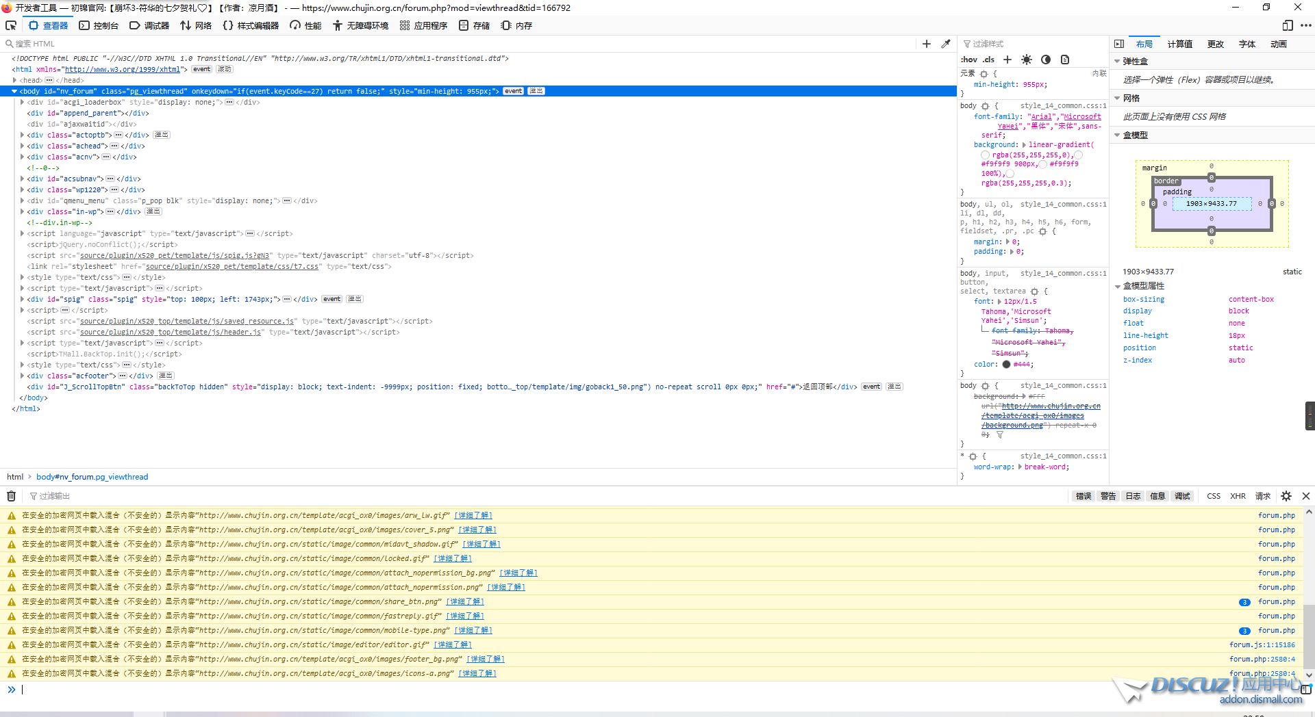The height and width of the screenshot is (717, 1315).
Task: Click filter funnel on overridden background rule
Action: [x=1000, y=434]
